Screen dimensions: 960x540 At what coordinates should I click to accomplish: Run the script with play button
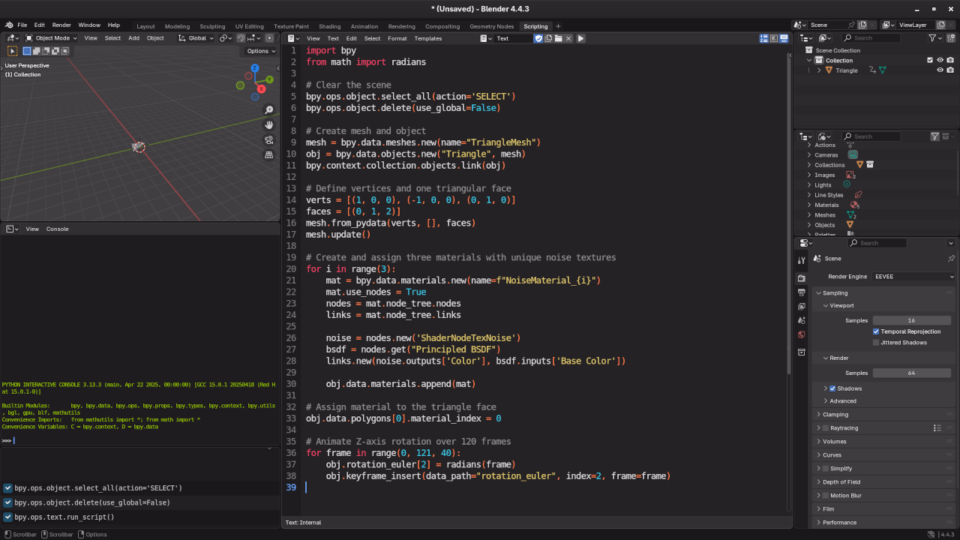click(580, 38)
